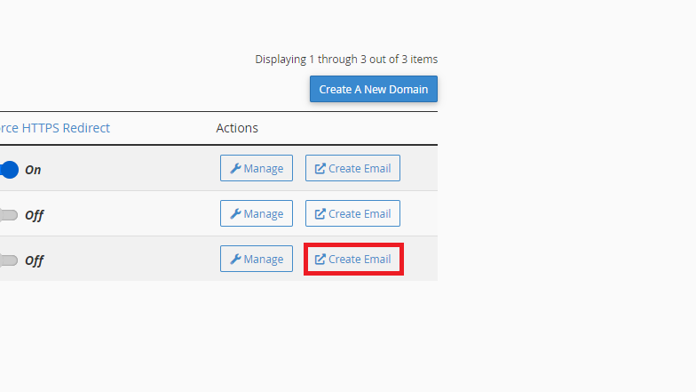696x392 pixels.
Task: Enable HTTPS redirect toggle in second row
Action: tap(9, 215)
